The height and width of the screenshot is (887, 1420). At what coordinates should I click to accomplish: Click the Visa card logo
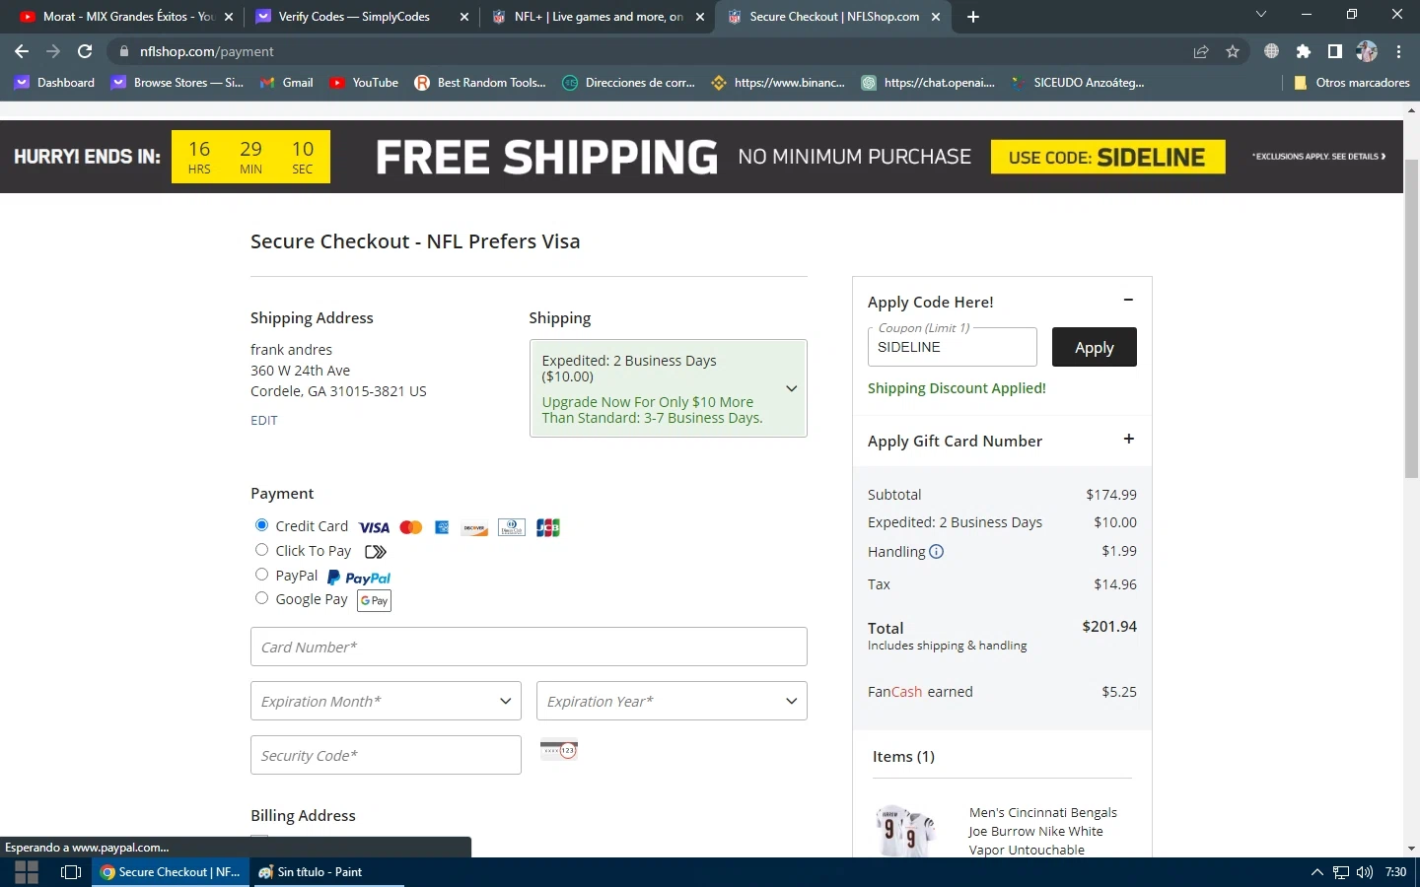coord(374,527)
